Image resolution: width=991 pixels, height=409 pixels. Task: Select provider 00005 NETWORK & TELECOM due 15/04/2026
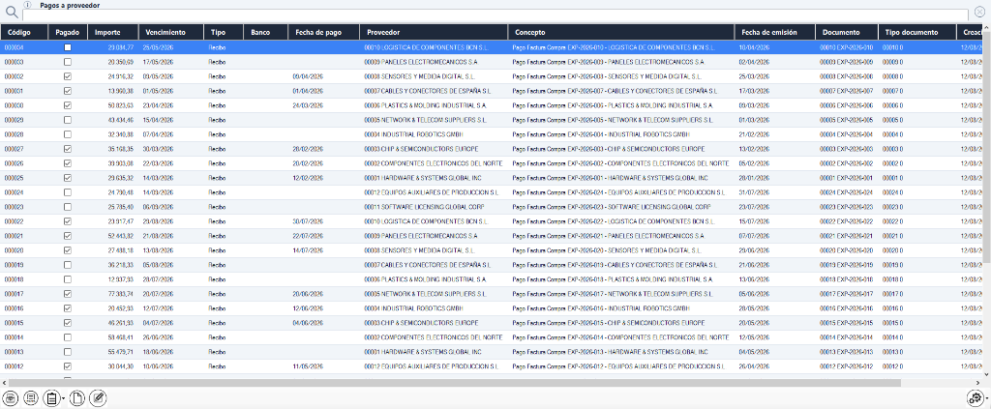click(x=426, y=120)
